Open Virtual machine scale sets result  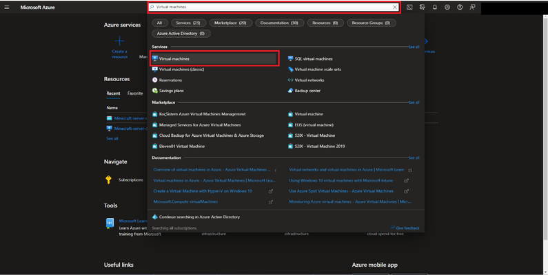tap(318, 69)
